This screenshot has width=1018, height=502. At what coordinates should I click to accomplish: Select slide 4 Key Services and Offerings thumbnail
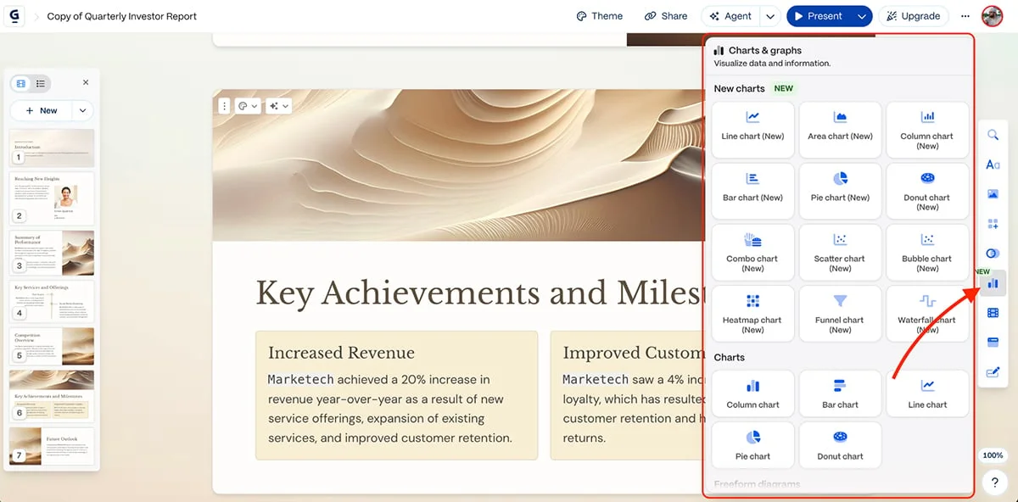tap(52, 301)
